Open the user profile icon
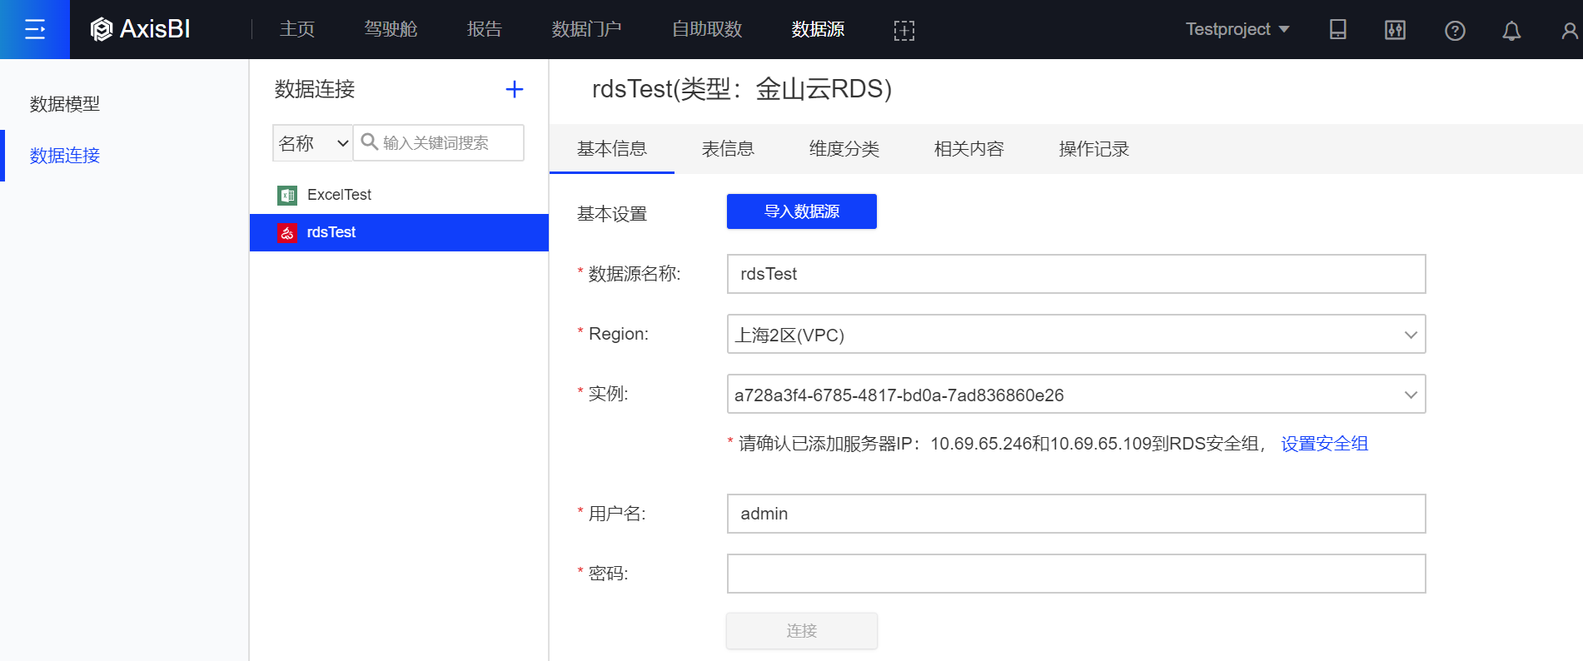1583x661 pixels. click(x=1569, y=31)
